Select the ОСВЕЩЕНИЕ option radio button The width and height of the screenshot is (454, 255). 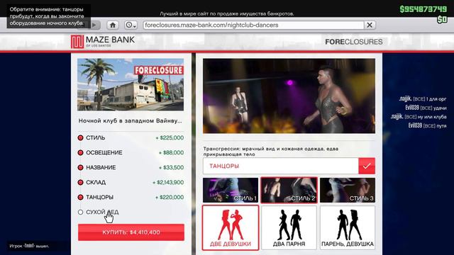click(x=80, y=153)
